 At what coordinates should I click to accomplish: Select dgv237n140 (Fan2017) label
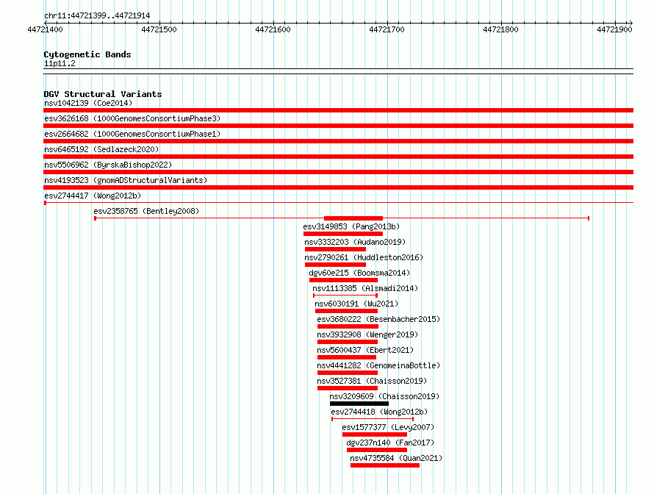click(x=390, y=443)
